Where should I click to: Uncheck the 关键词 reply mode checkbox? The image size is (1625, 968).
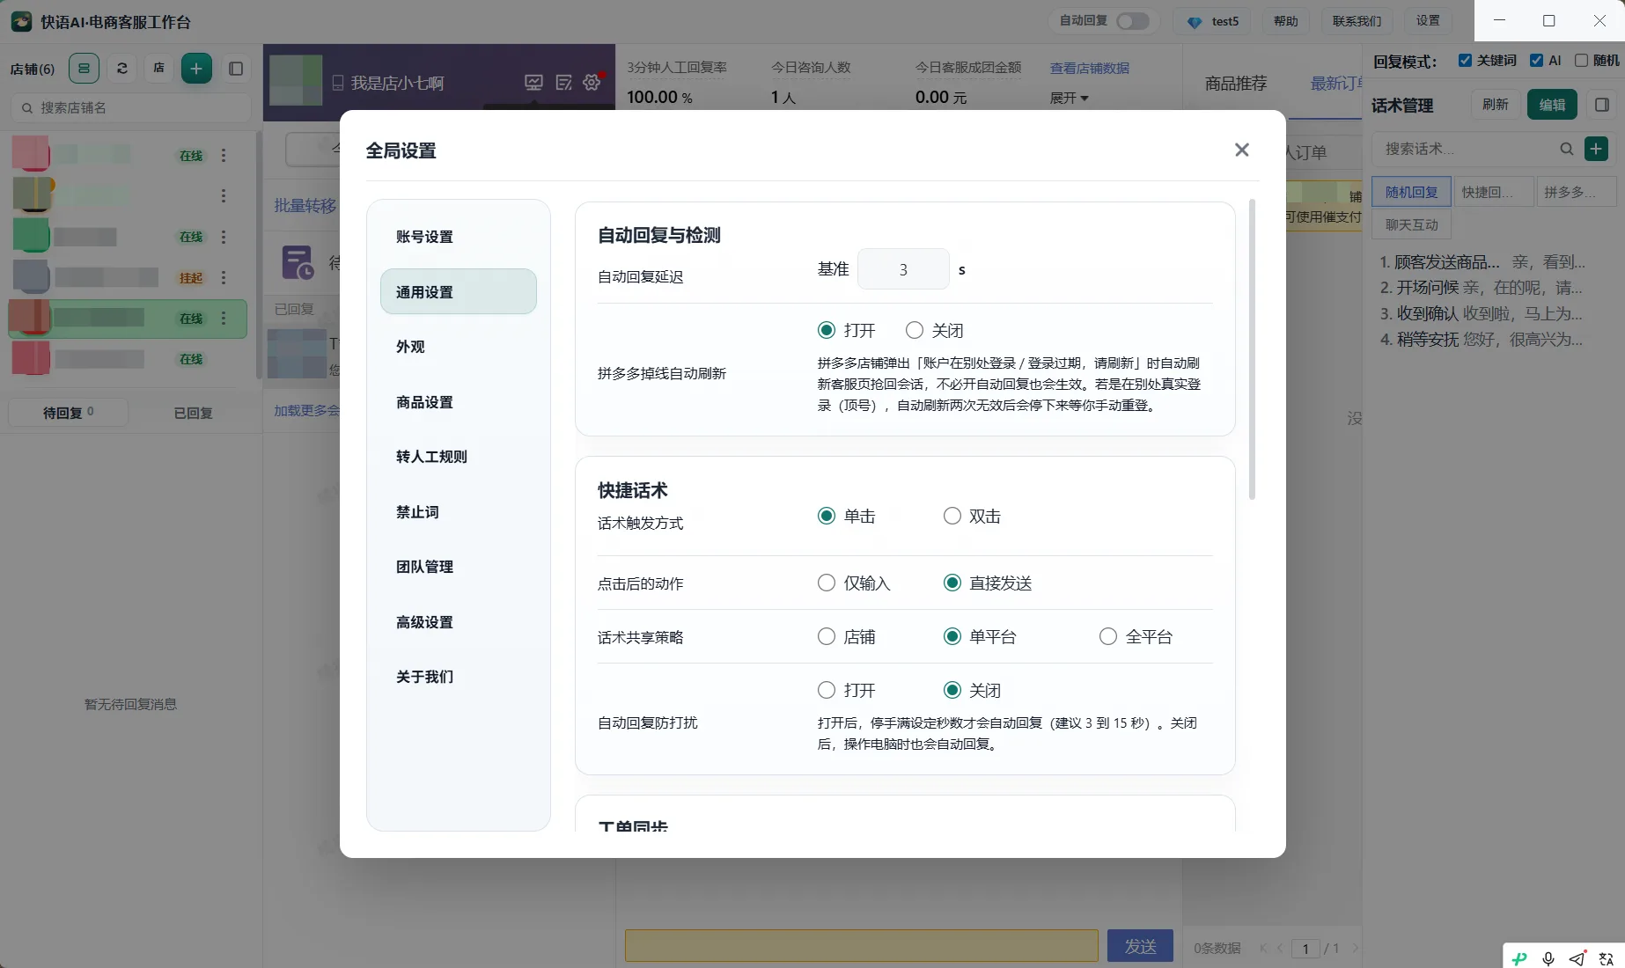(1465, 60)
